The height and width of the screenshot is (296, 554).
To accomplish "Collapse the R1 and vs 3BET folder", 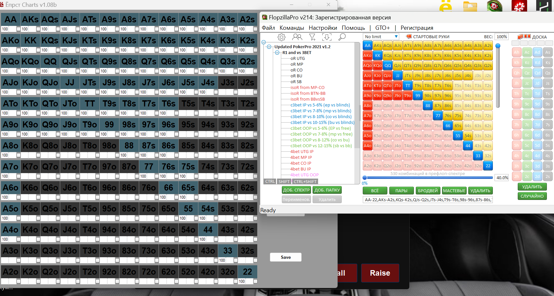I will click(x=277, y=52).
